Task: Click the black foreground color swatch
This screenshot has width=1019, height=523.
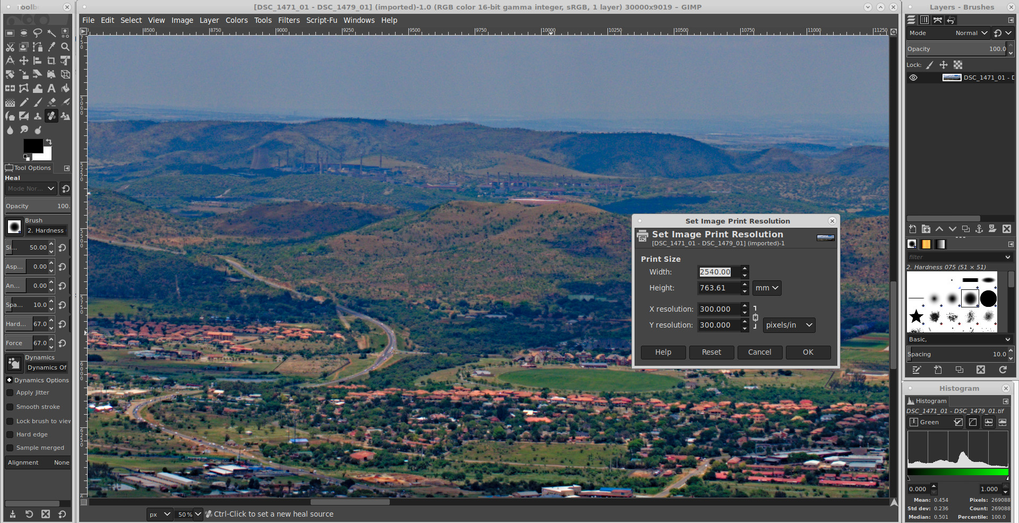Action: (x=33, y=146)
